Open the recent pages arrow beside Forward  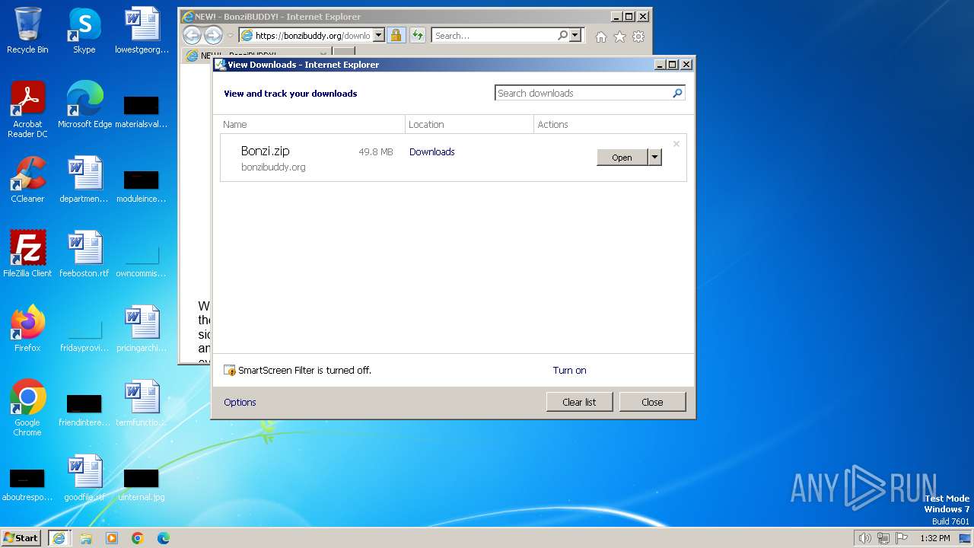[x=231, y=36]
